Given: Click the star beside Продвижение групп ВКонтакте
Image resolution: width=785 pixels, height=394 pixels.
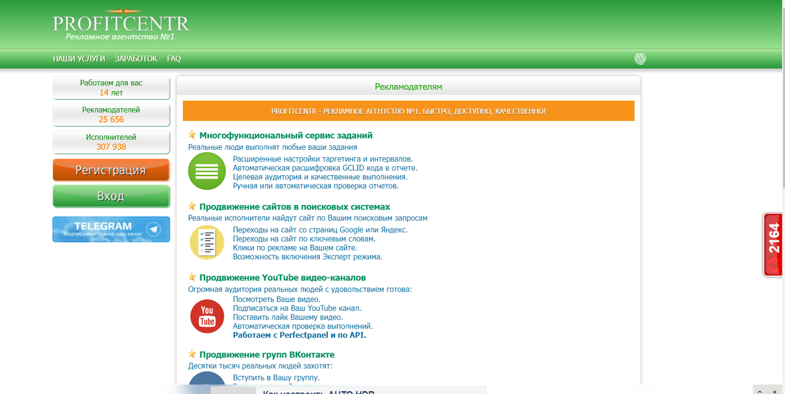Looking at the screenshot, I should coord(192,354).
